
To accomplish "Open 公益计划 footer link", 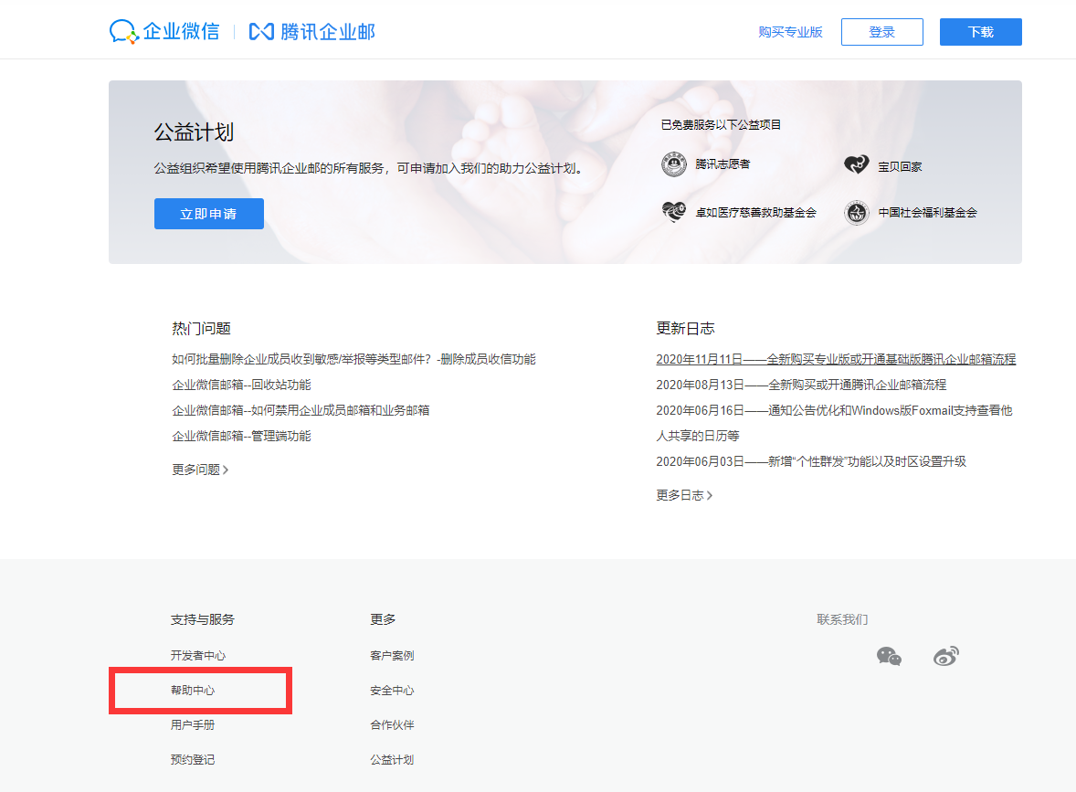I will click(x=392, y=760).
